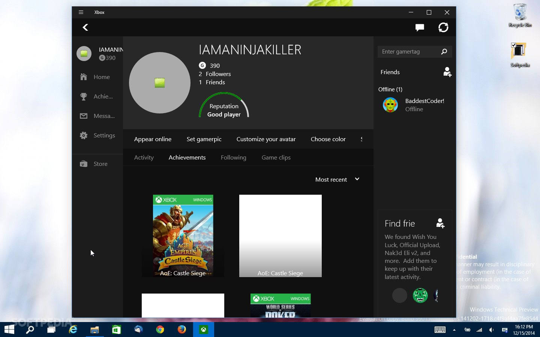This screenshot has height=337, width=540.
Task: Open the Store app from taskbar
Action: 116,330
